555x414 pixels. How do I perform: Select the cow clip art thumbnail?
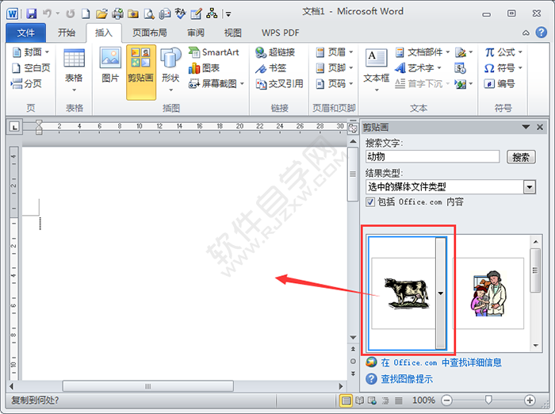click(402, 292)
